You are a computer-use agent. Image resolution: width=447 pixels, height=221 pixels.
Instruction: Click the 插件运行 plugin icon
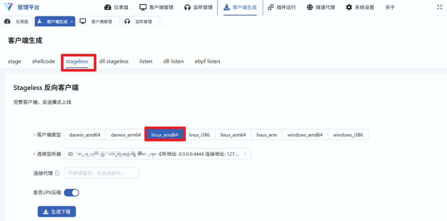tap(271, 8)
